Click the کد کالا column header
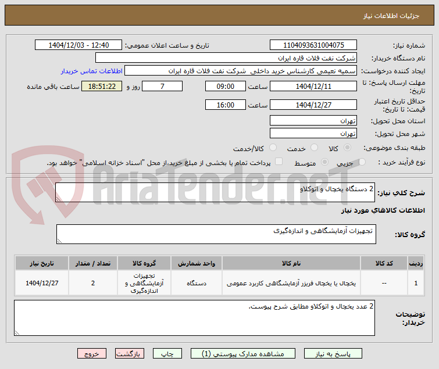 [384, 263]
